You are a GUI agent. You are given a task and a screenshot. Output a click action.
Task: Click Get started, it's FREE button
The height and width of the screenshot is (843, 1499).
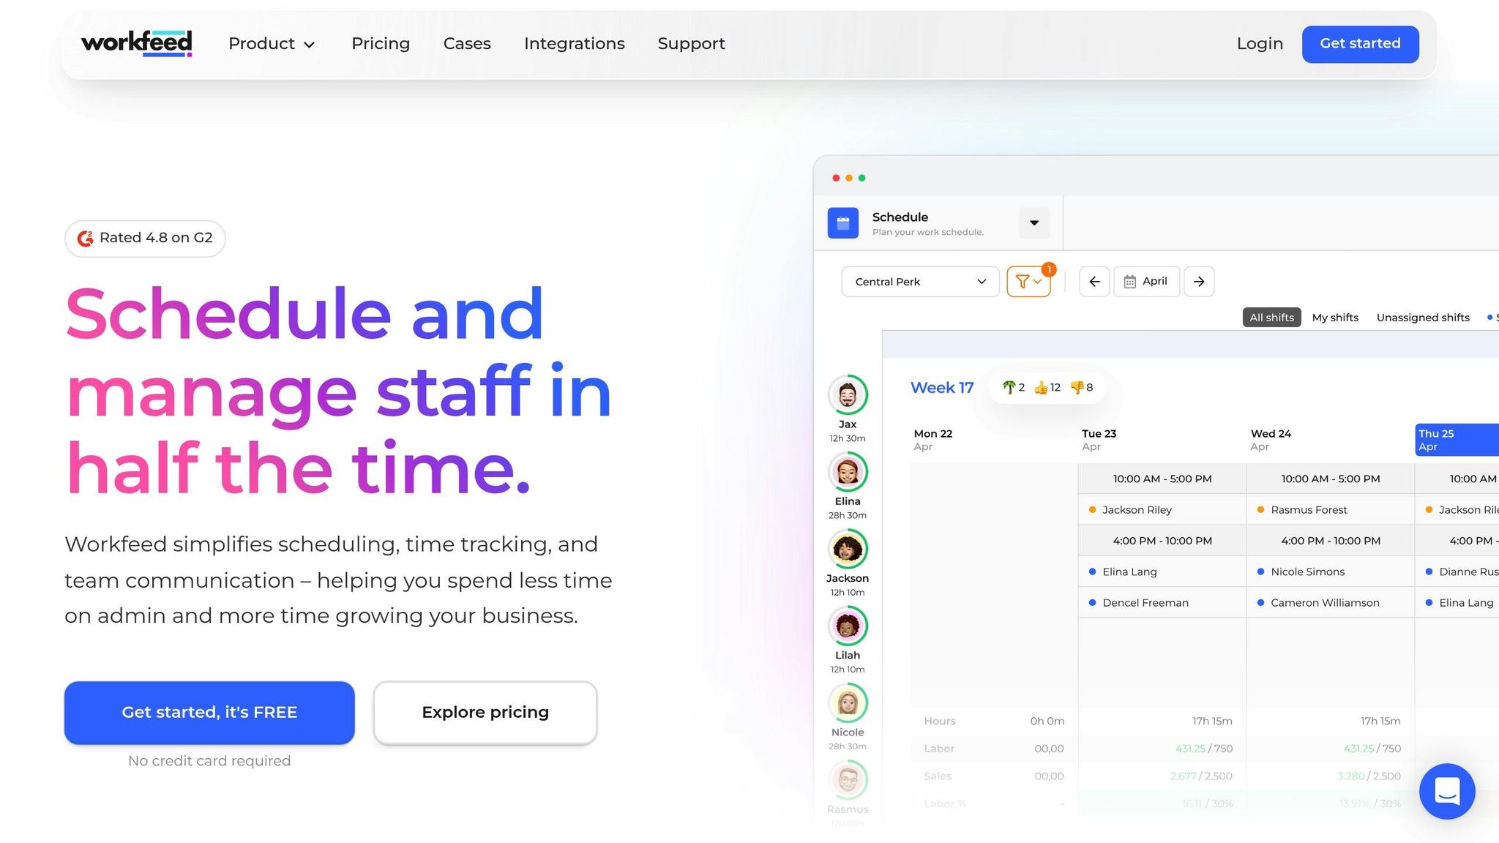coord(209,713)
